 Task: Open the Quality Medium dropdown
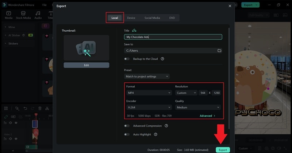pos(198,107)
